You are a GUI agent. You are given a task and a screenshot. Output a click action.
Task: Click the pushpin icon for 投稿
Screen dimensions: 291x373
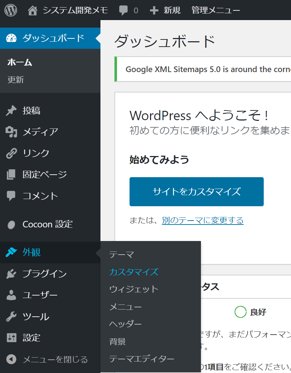(x=11, y=111)
